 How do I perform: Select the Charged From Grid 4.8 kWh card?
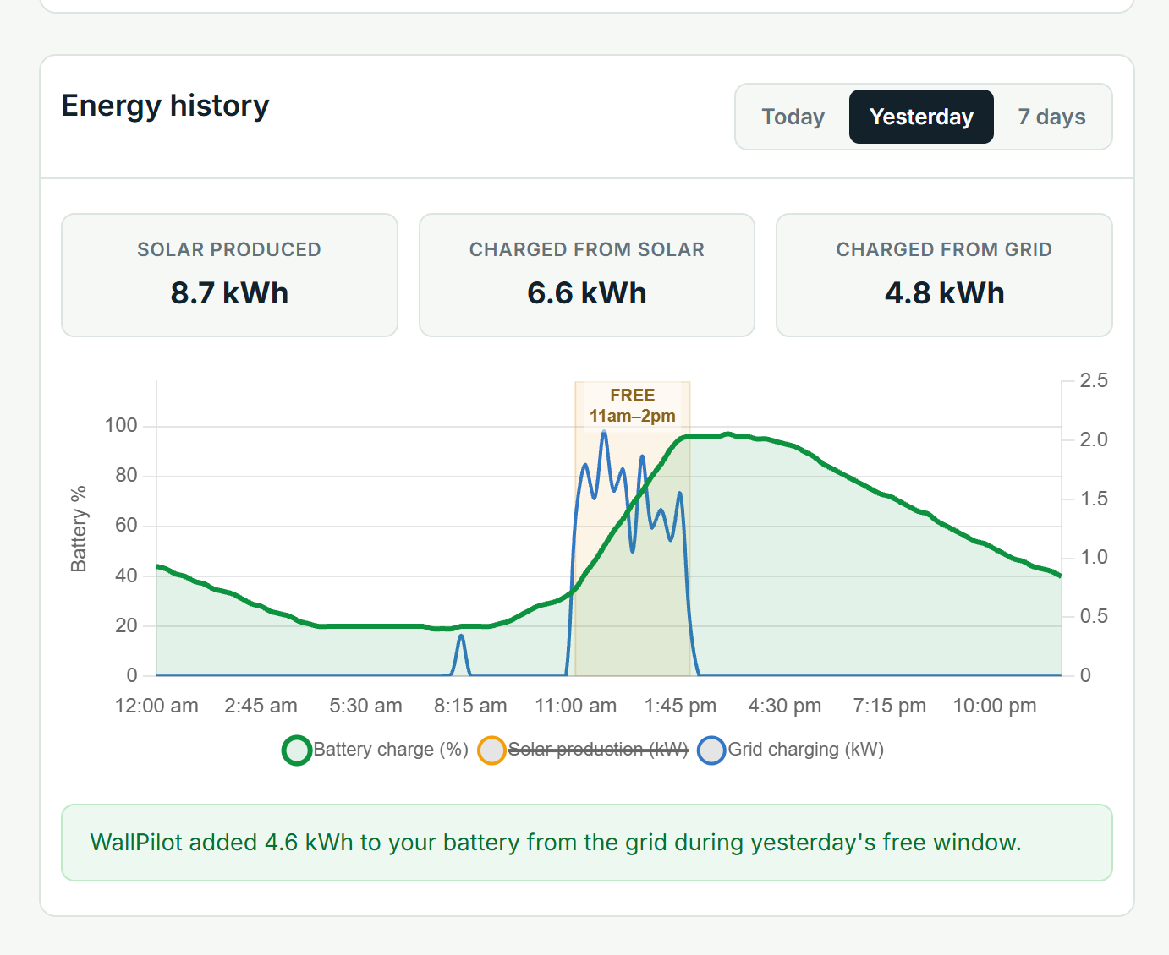[944, 275]
